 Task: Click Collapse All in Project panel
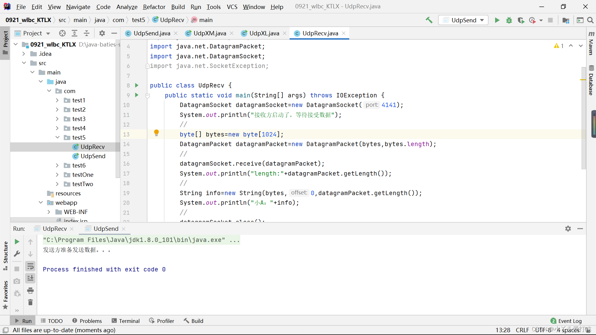pyautogui.click(x=87, y=33)
